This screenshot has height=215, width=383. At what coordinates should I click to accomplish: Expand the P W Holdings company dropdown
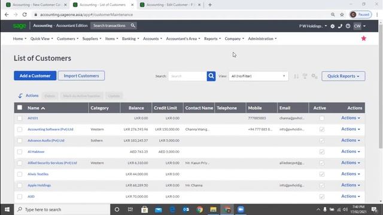313,26
